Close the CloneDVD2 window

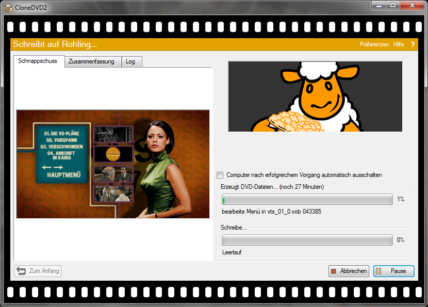413,6
